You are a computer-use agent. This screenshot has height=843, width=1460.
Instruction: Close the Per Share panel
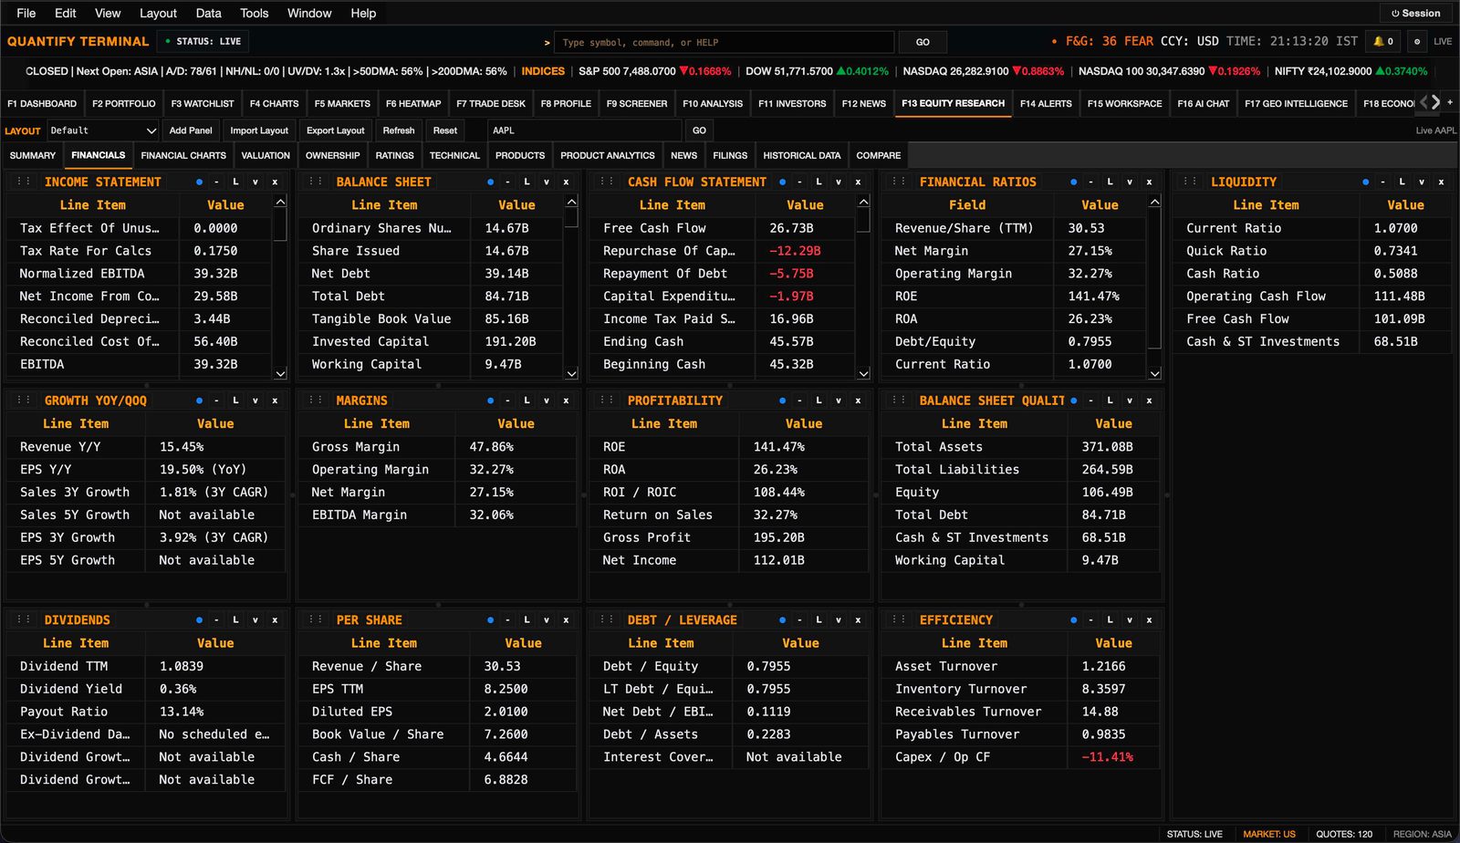[566, 619]
